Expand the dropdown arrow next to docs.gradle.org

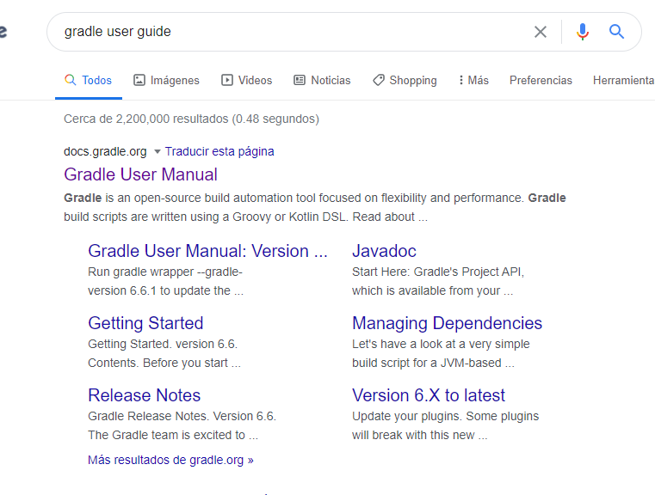[157, 151]
